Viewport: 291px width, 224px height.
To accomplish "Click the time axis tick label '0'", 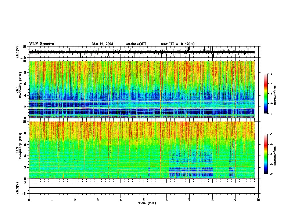I will click(x=29, y=200).
